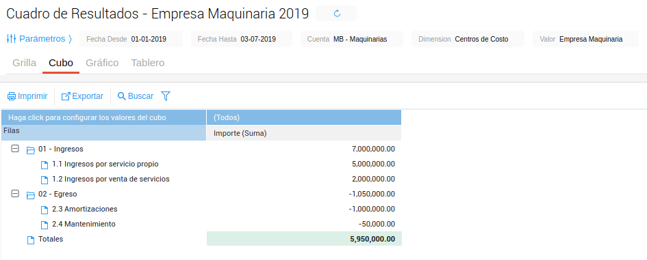The height and width of the screenshot is (260, 647).
Task: Switch to the Grilla tab
Action: coord(25,63)
